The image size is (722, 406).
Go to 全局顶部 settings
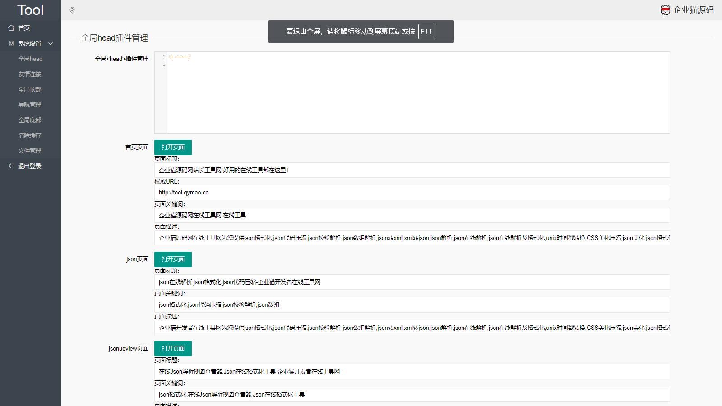click(30, 89)
